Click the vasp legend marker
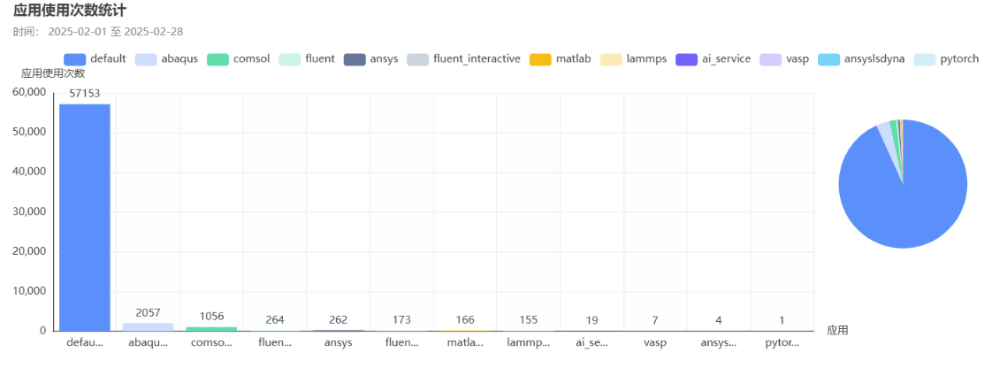Viewport: 992px width, 368px height. [x=770, y=59]
